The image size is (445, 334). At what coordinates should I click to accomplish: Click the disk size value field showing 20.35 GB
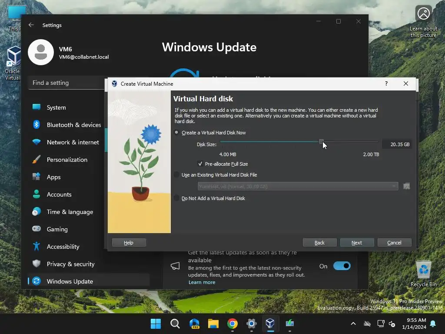(396, 144)
